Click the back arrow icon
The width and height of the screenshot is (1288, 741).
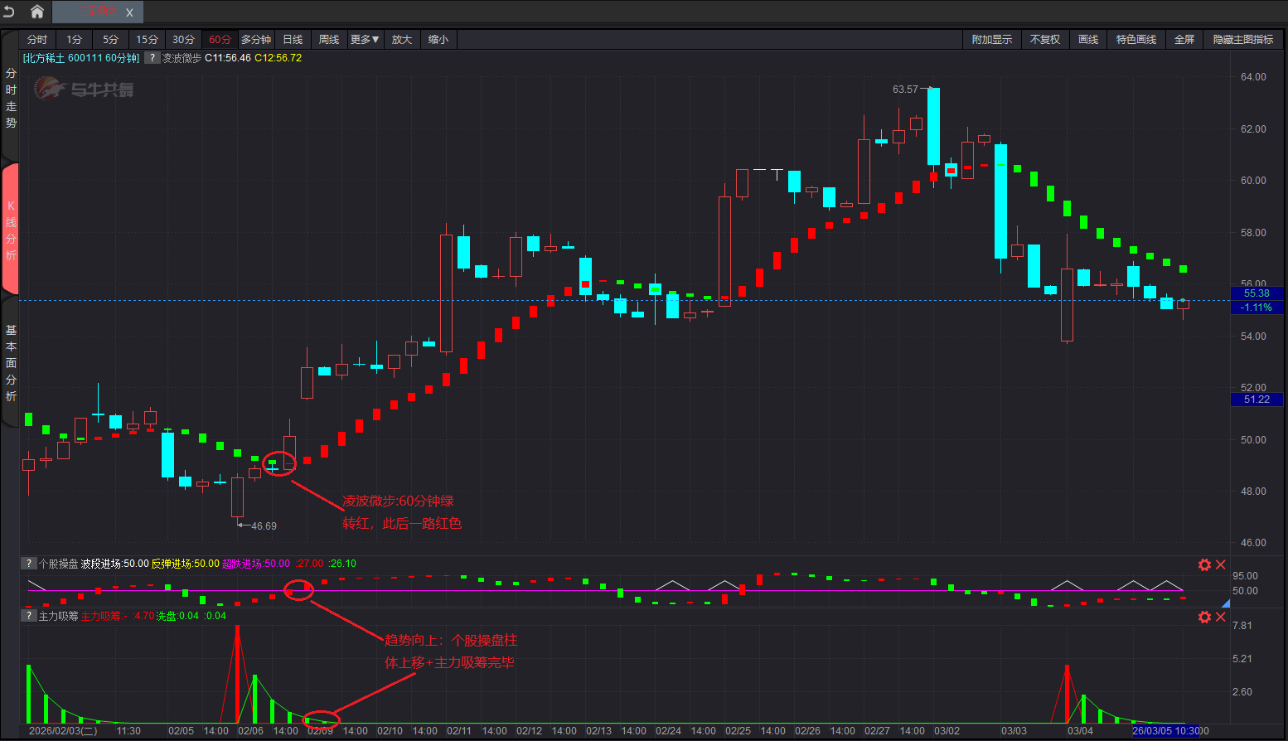click(x=9, y=12)
